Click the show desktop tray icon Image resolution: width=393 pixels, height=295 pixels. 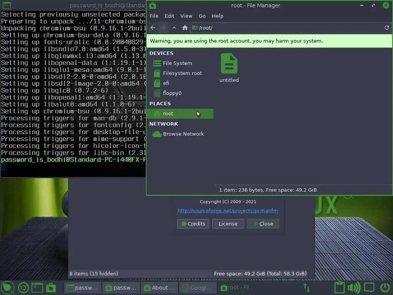369,288
